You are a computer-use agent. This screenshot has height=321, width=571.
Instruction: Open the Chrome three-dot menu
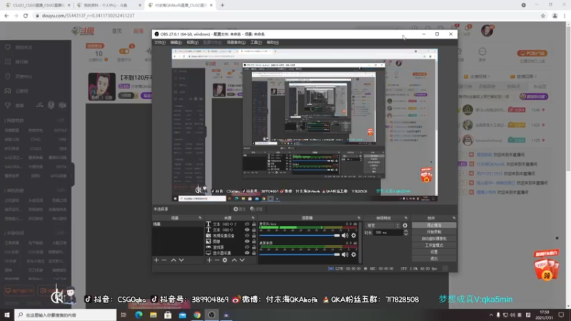click(565, 16)
